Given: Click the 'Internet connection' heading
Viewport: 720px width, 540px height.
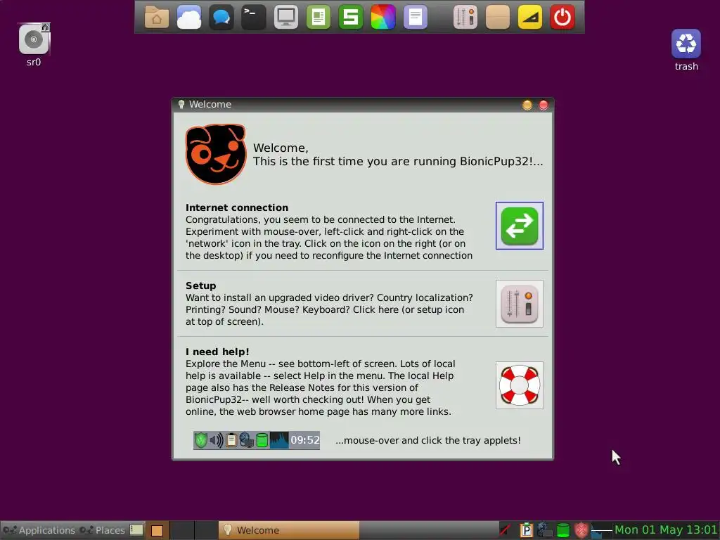Looking at the screenshot, I should point(237,207).
